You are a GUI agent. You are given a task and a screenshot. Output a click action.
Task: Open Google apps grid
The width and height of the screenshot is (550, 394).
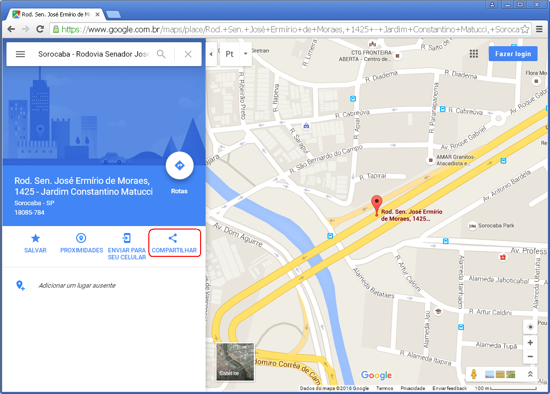click(473, 54)
